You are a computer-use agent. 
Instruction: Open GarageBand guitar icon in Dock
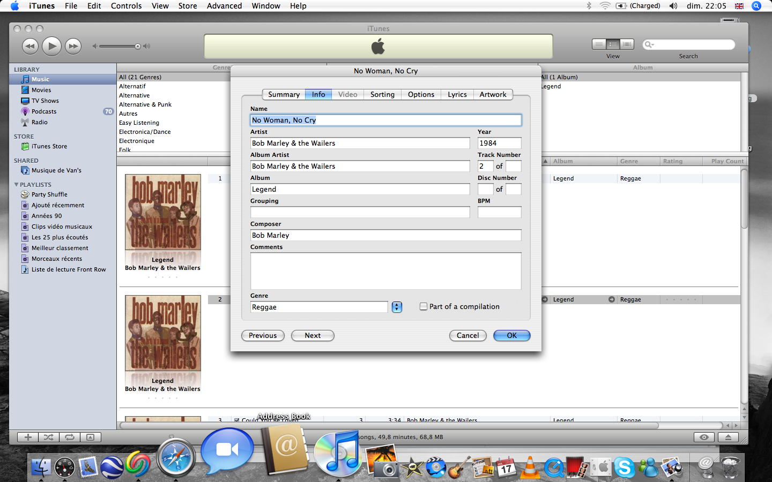coord(459,467)
